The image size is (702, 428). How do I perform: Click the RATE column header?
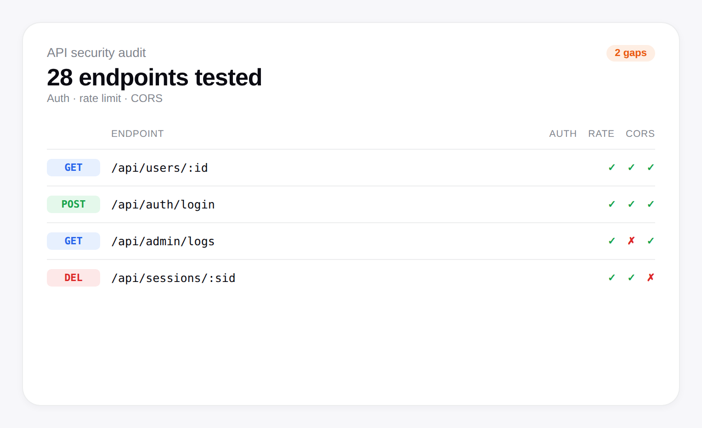coord(601,134)
